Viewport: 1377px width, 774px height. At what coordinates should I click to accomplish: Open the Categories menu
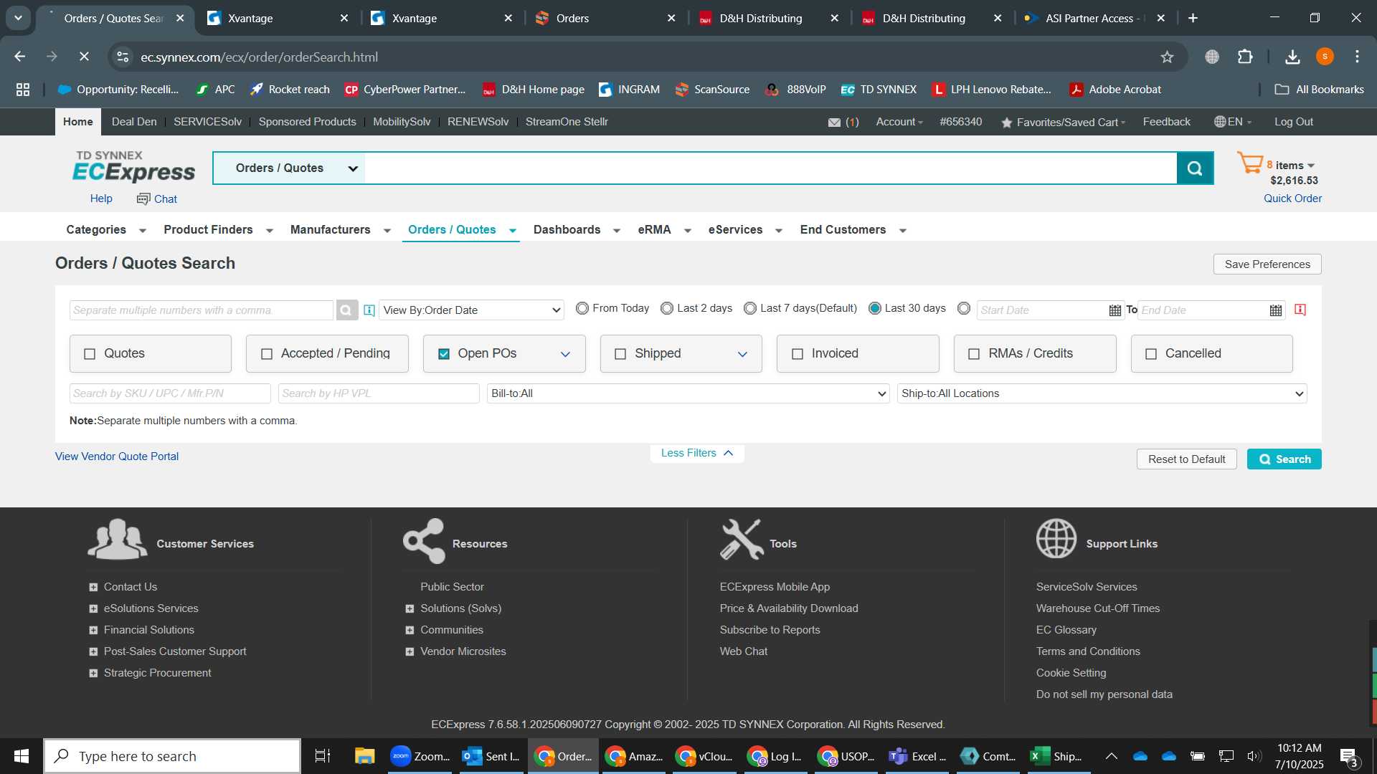click(x=106, y=230)
